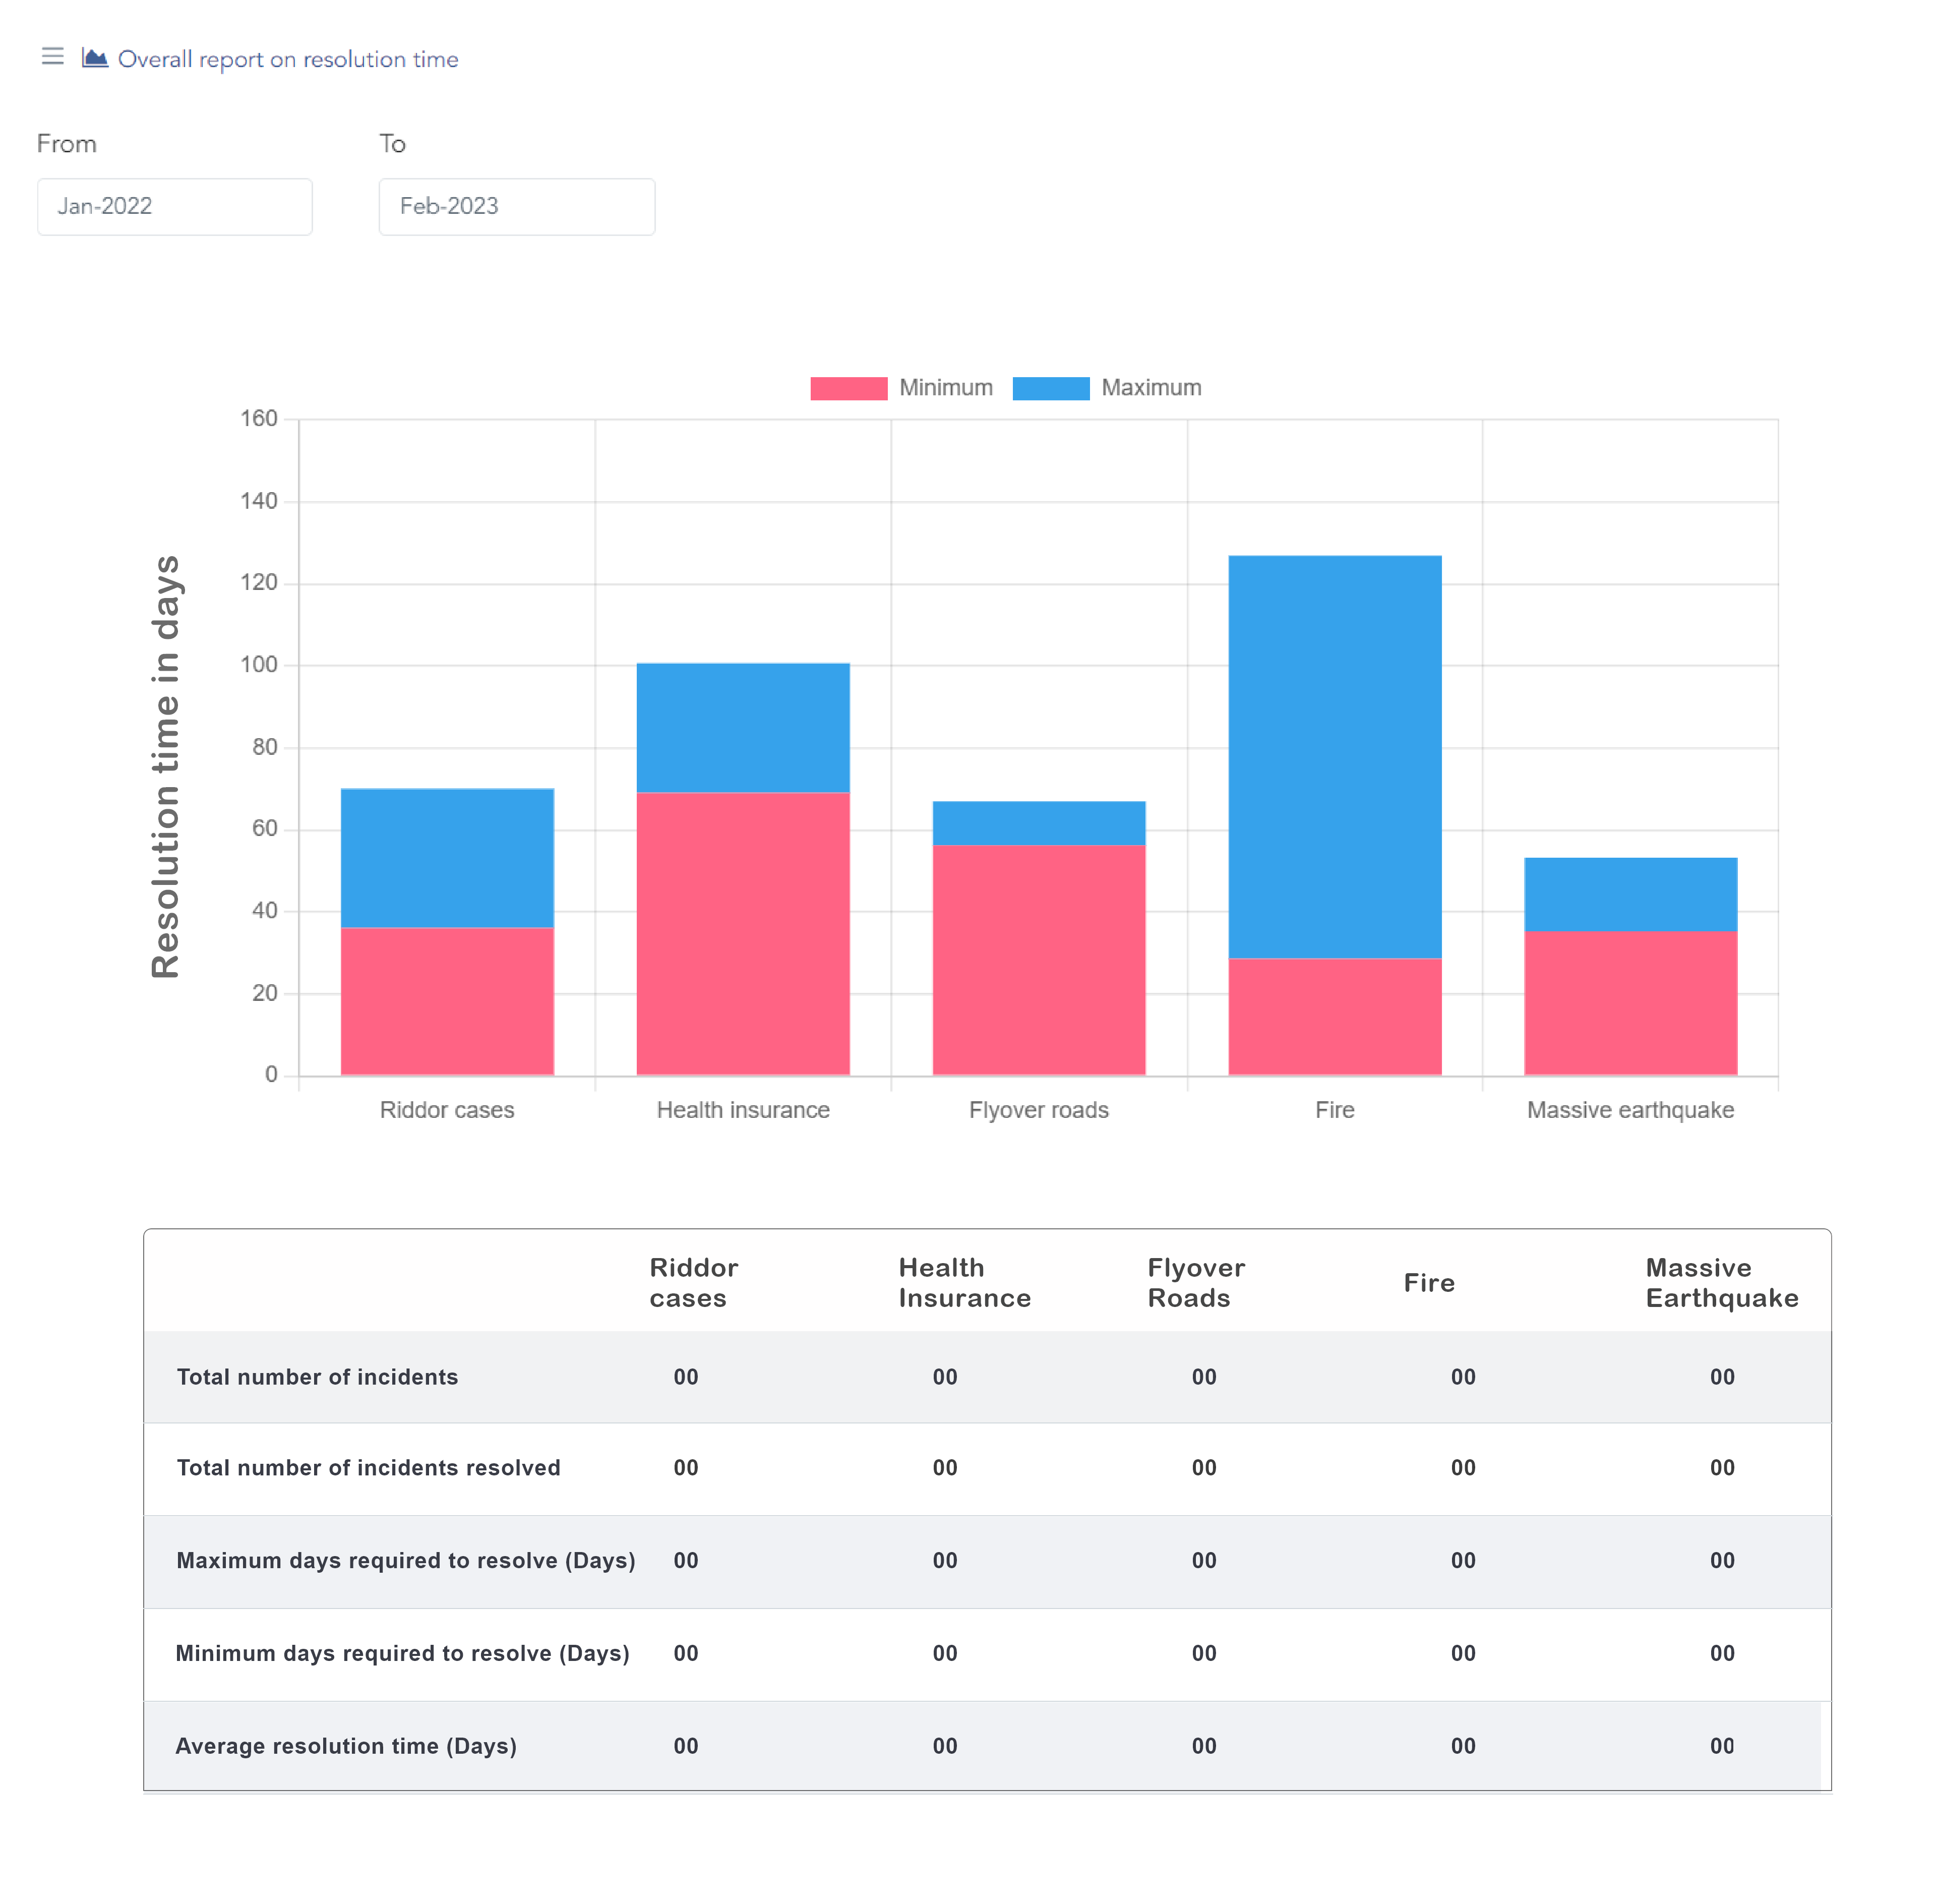The height and width of the screenshot is (1904, 1936).
Task: Open the To date picker Feb-2023
Action: (516, 206)
